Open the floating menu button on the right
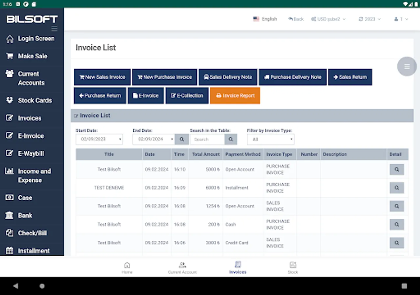Viewport: 420px width, 295px height. point(407,66)
